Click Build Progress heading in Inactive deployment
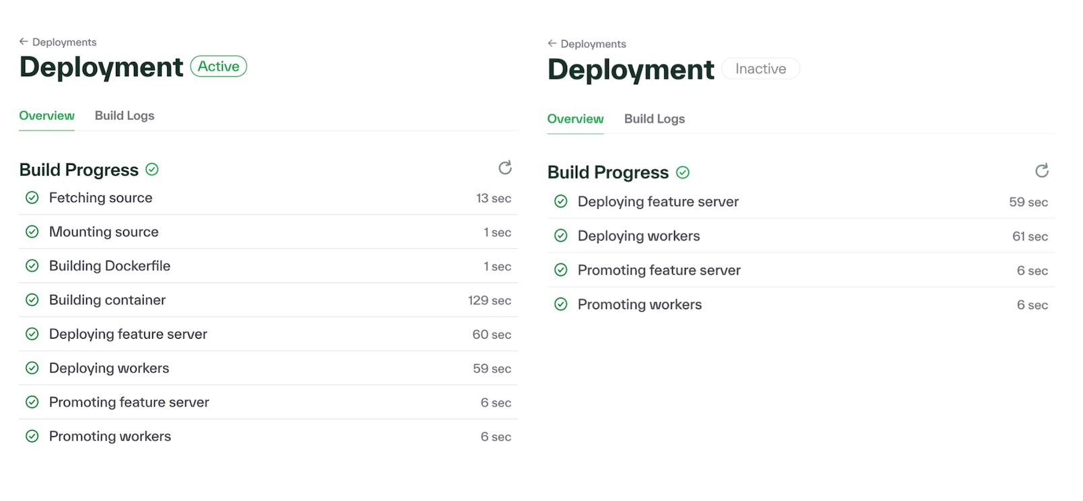1083x501 pixels. [608, 173]
